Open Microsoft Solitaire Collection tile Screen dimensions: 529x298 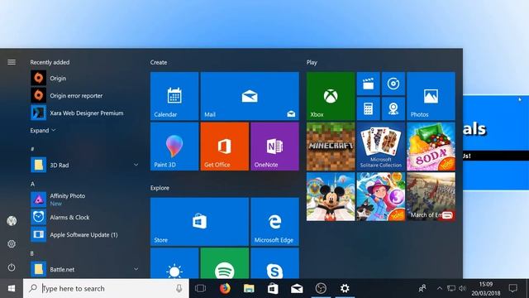click(381, 147)
